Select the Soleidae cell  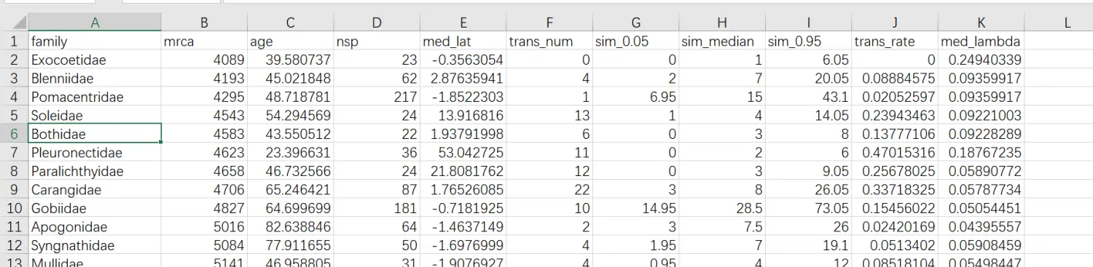[x=95, y=116]
